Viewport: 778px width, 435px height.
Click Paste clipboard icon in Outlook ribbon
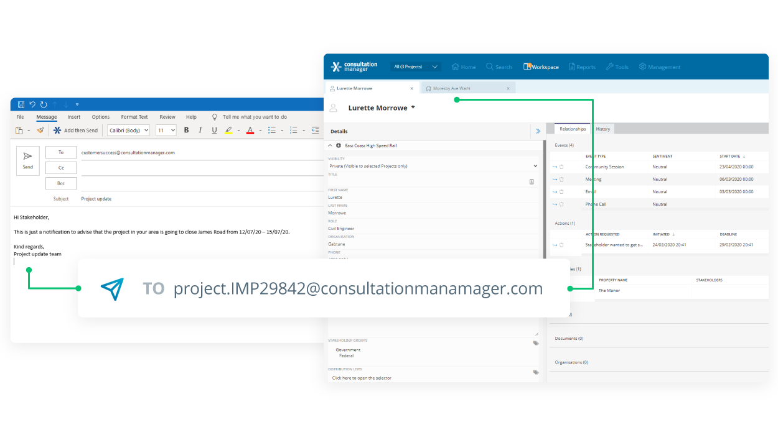19,130
